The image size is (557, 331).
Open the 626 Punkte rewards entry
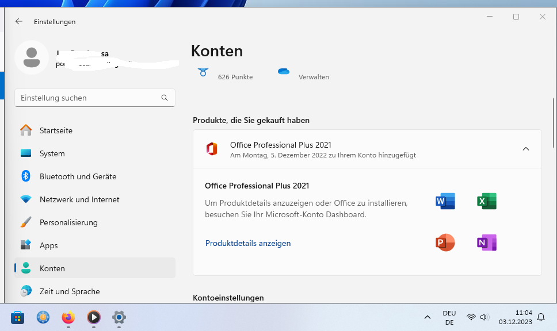coord(235,77)
